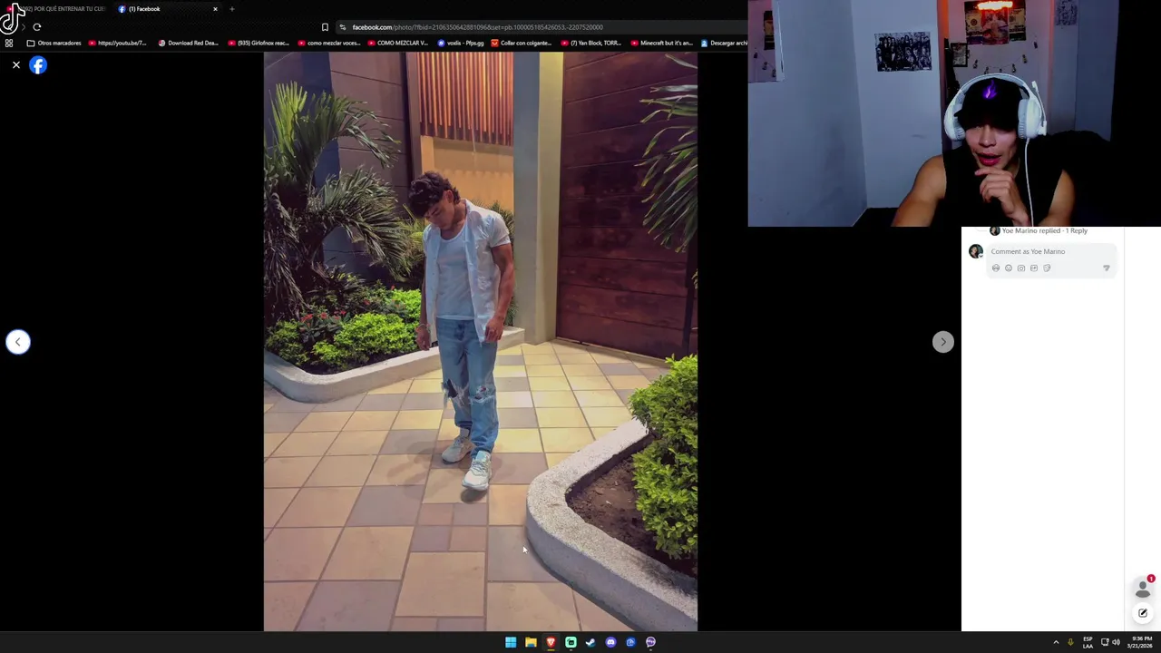Image resolution: width=1161 pixels, height=653 pixels.
Task: Open the https://youtu.be bookmark
Action: point(118,43)
